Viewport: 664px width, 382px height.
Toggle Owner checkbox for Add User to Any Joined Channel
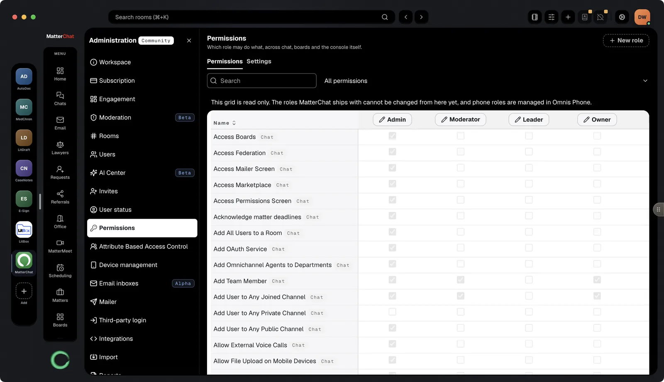pyautogui.click(x=597, y=296)
